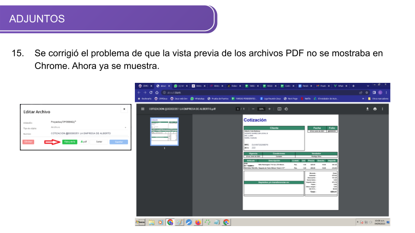Click the Chrome forward arrow
The width and height of the screenshot is (415, 233).
[145, 92]
